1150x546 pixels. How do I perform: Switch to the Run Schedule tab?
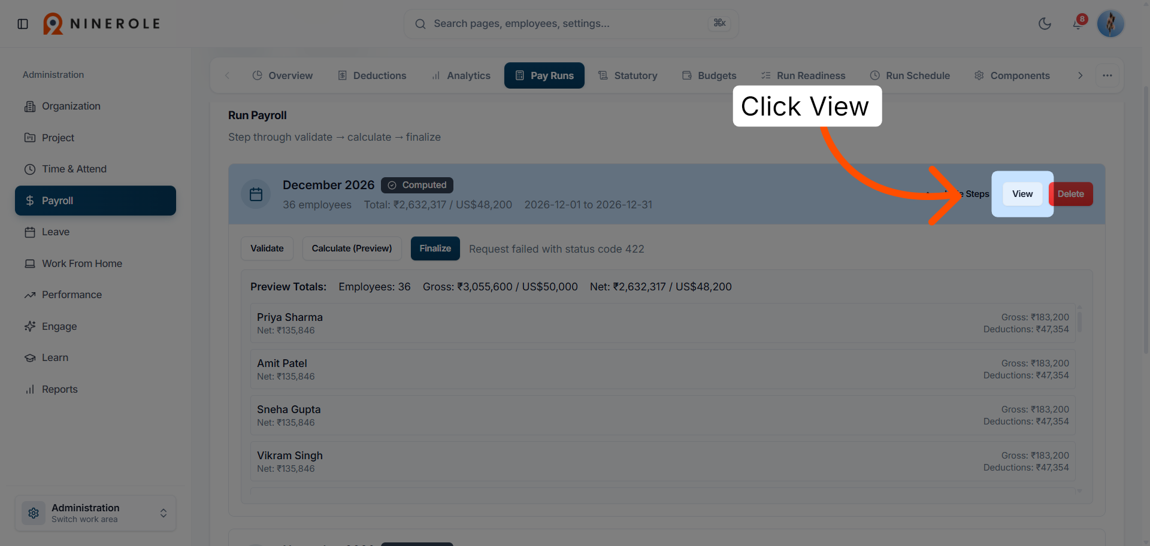coord(910,75)
